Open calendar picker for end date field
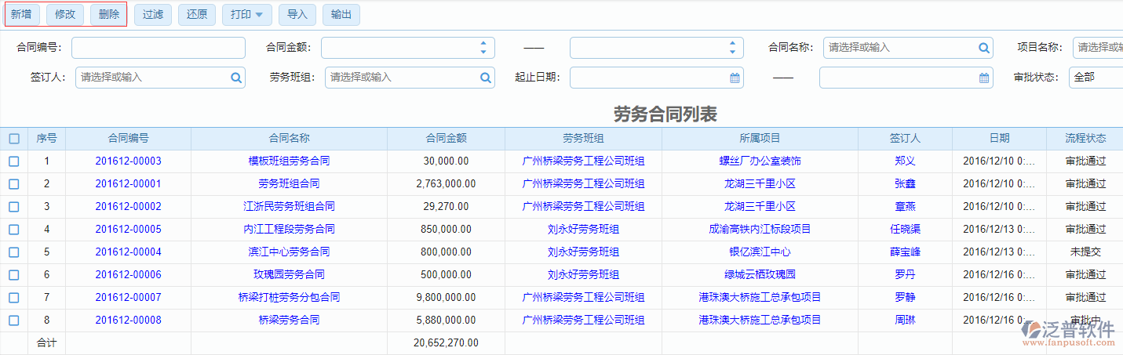The image size is (1123, 355). [984, 78]
